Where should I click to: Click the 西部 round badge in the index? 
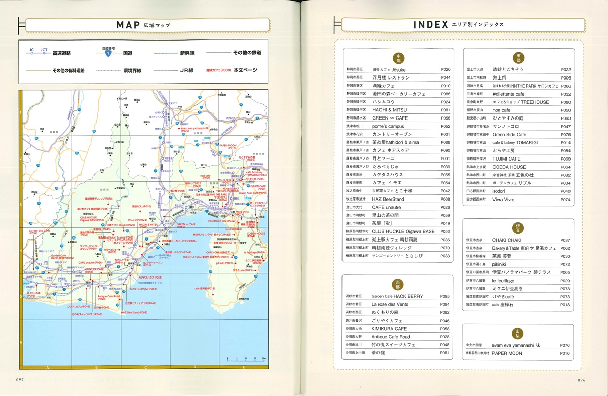398,284
